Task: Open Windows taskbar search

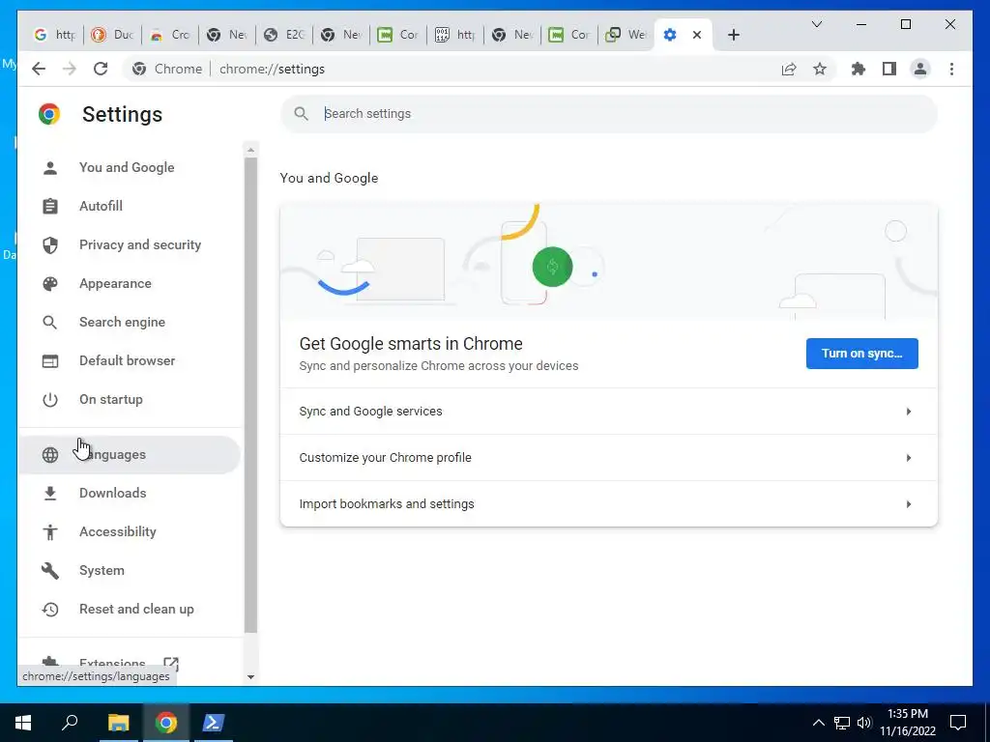Action: click(70, 723)
